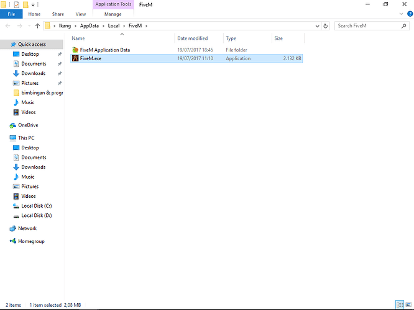Open the File ribbon tab

pyautogui.click(x=11, y=14)
